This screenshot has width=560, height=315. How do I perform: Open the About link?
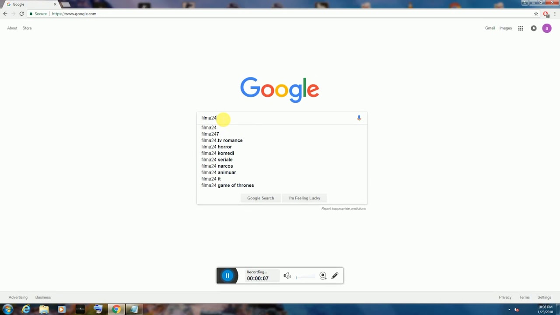tap(12, 28)
